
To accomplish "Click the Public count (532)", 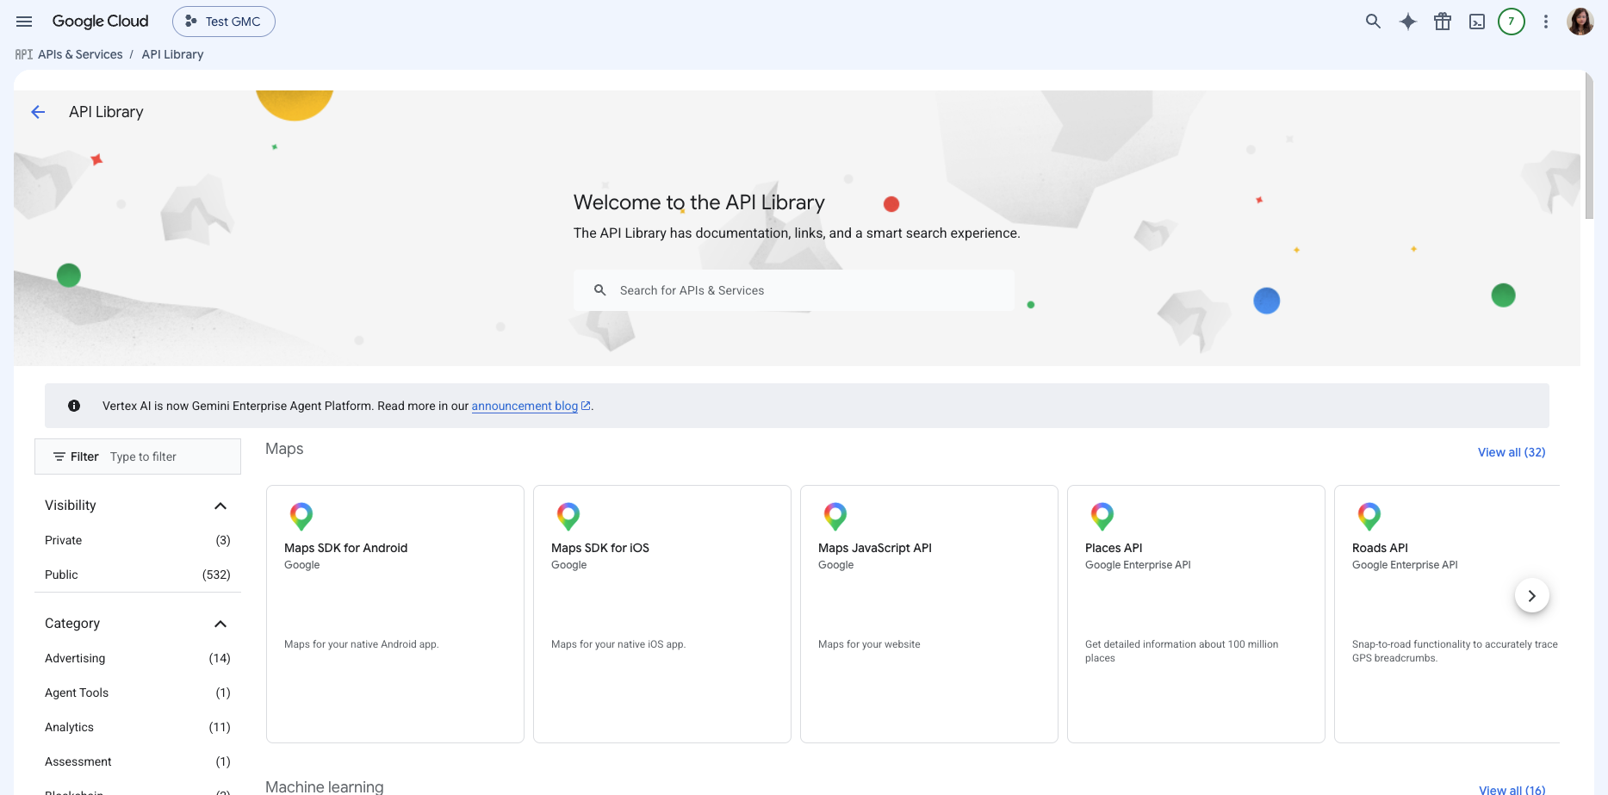I will (216, 575).
